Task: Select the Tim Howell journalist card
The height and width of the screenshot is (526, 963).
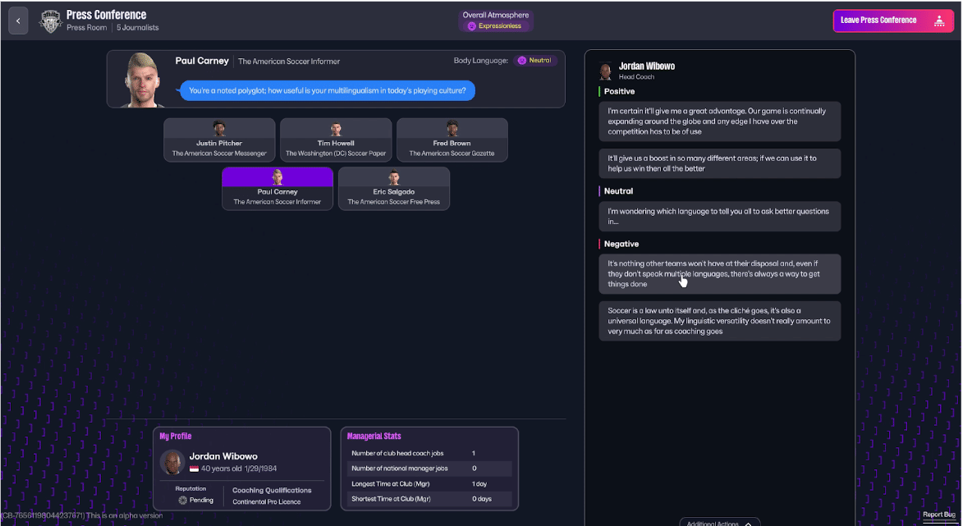Action: (335, 140)
